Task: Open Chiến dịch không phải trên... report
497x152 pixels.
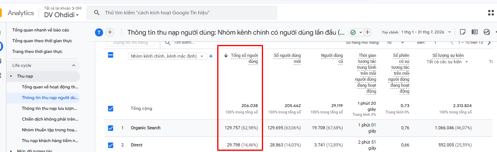Action: pyautogui.click(x=50, y=119)
